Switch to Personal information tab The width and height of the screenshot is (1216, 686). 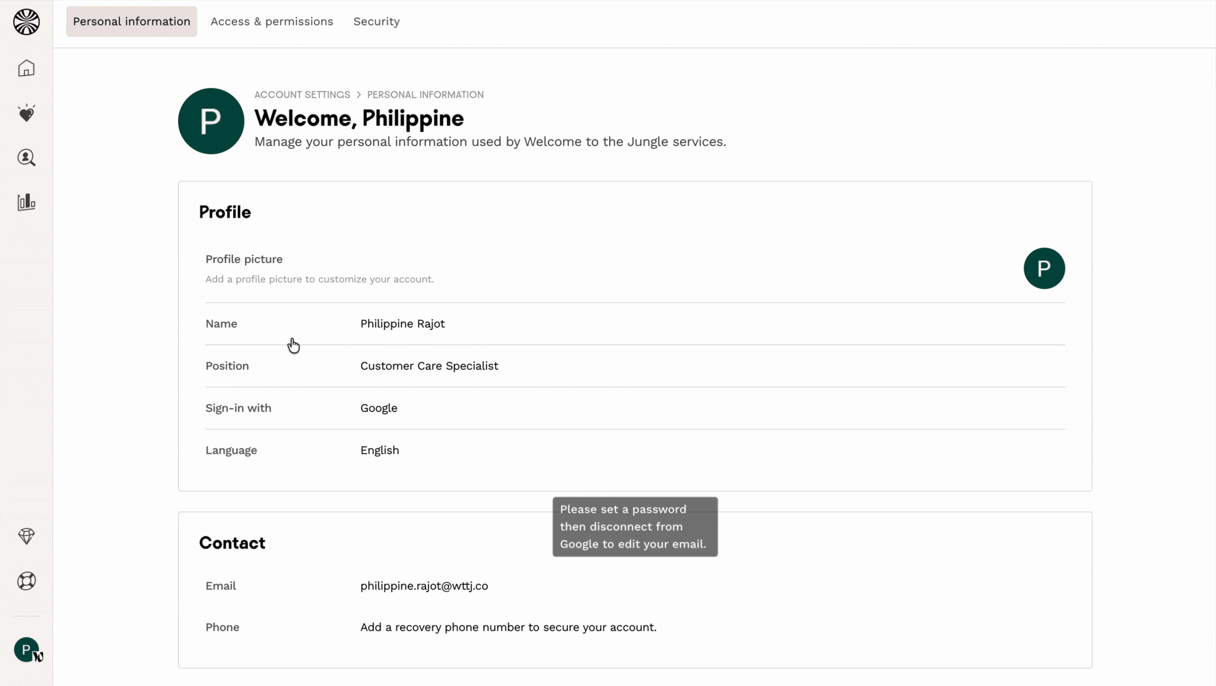(131, 22)
